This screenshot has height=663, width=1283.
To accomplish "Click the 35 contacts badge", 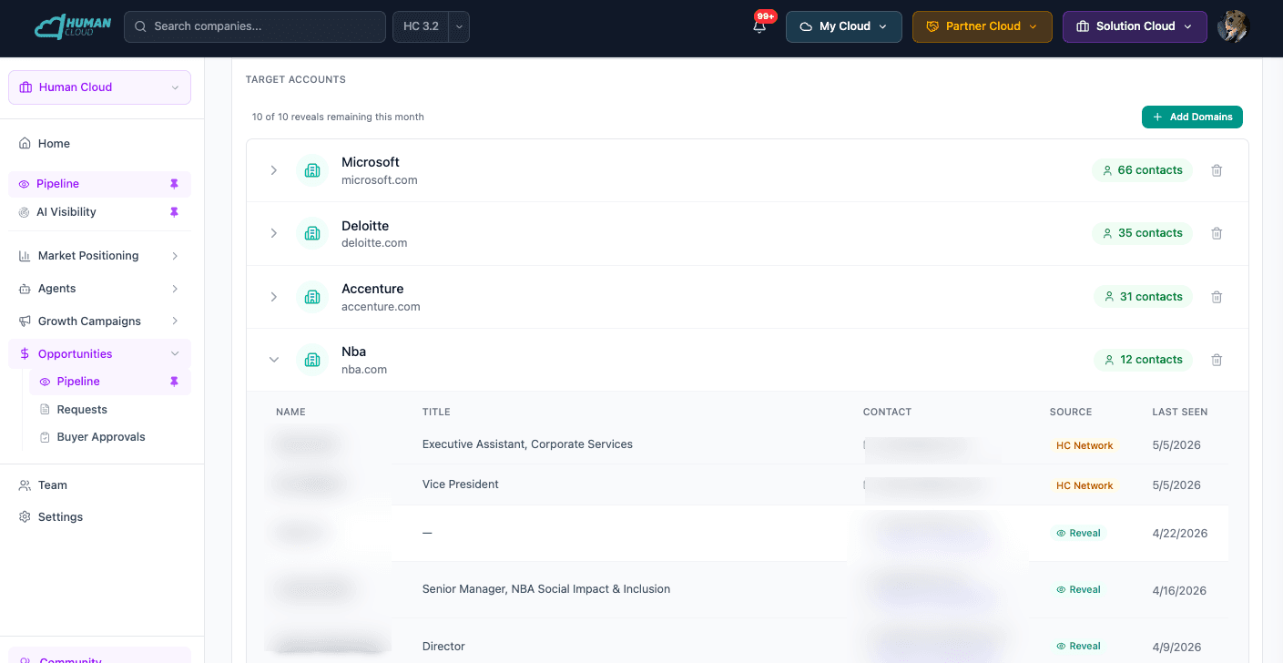I will [1142, 233].
